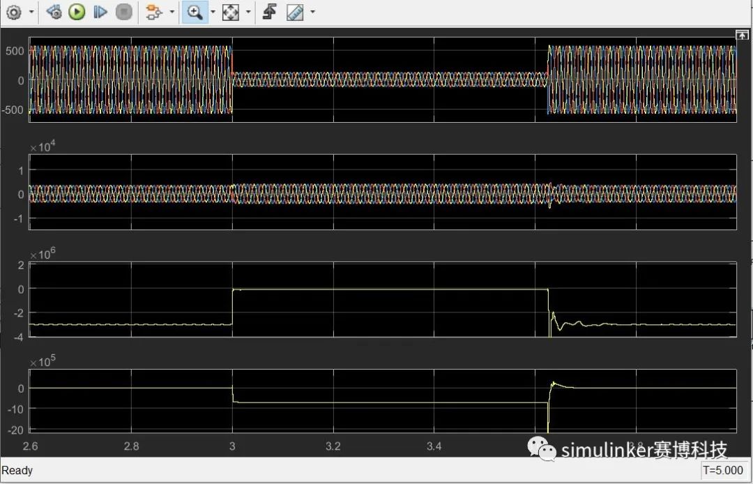Open scope Configuration Properties gear
This screenshot has width=753, height=484.
point(15,12)
